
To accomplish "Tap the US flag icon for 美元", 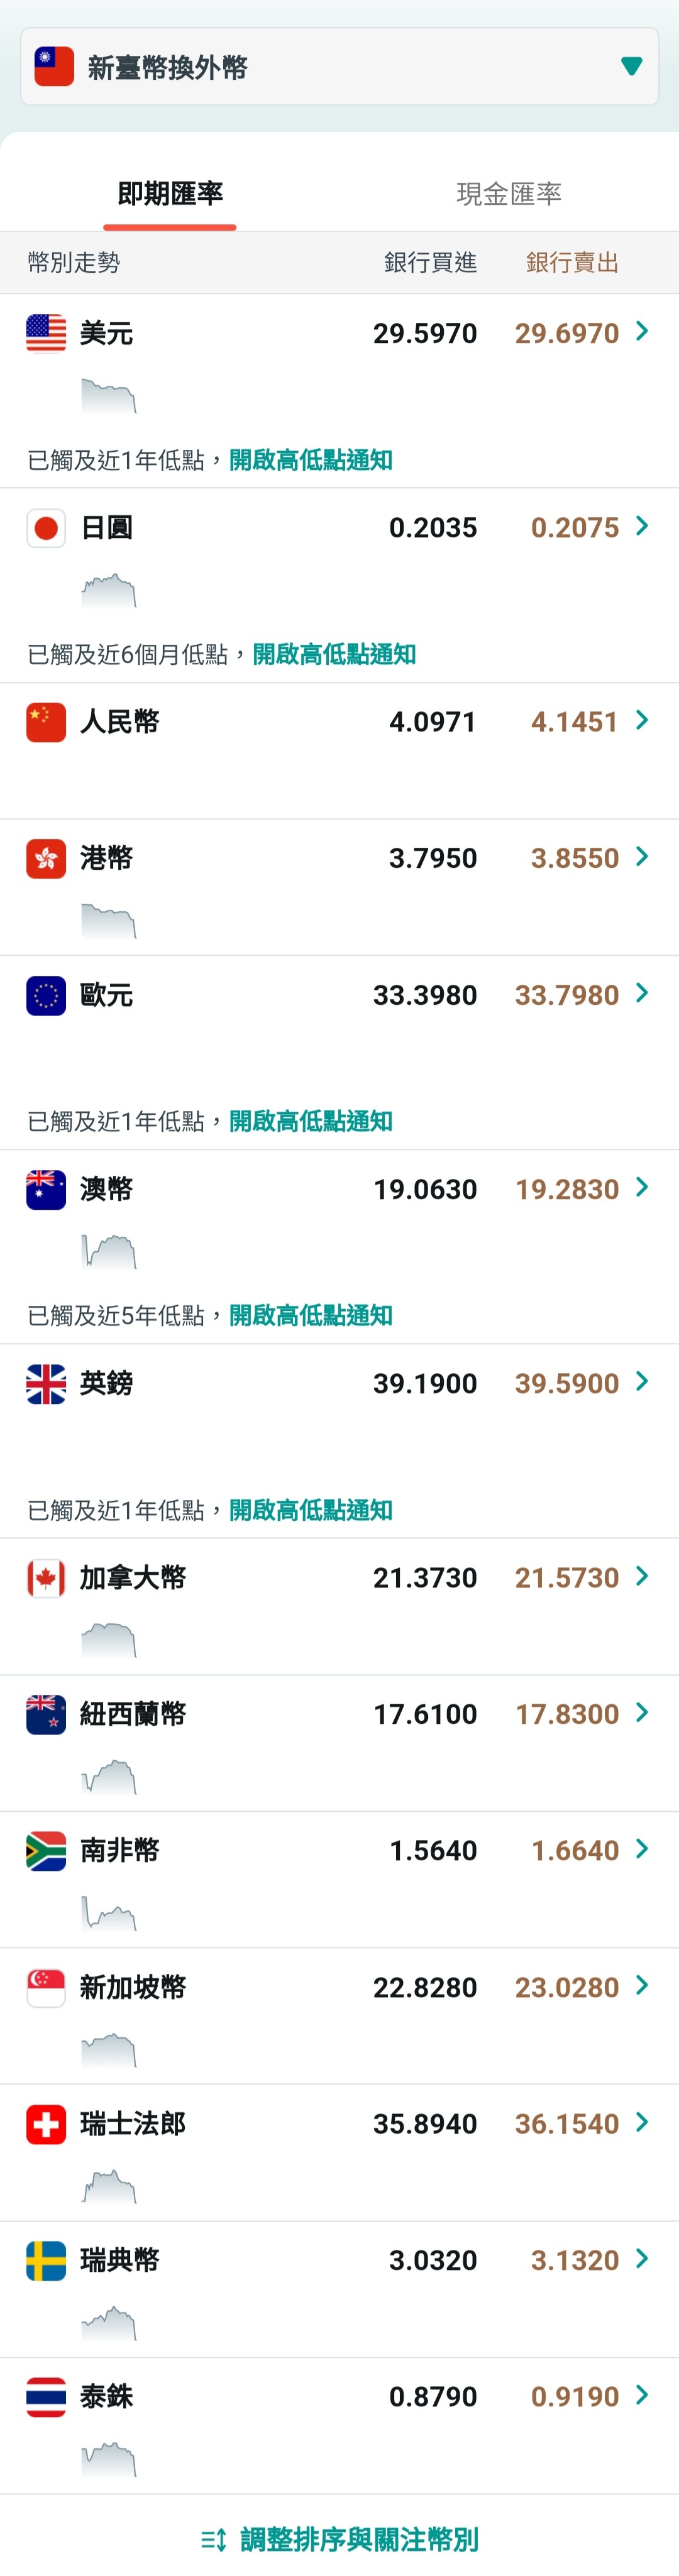I will pos(46,333).
